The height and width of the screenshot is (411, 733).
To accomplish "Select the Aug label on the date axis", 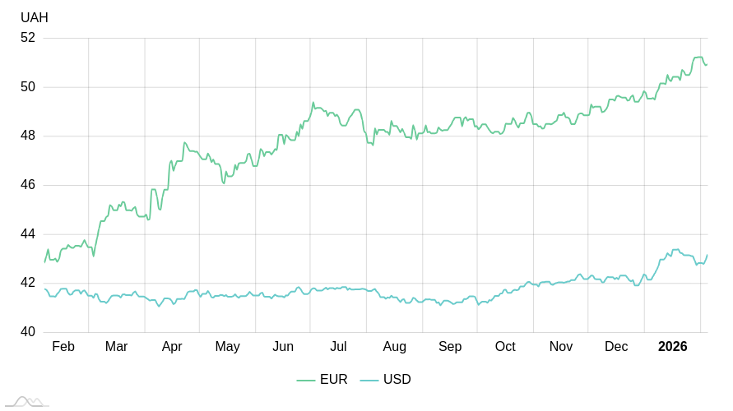I will 395,347.
